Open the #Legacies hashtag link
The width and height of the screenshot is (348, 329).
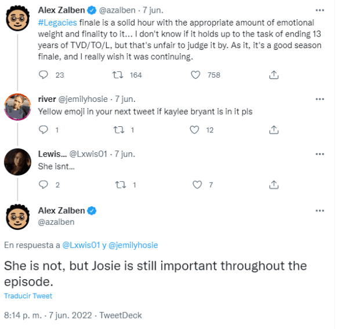point(56,21)
